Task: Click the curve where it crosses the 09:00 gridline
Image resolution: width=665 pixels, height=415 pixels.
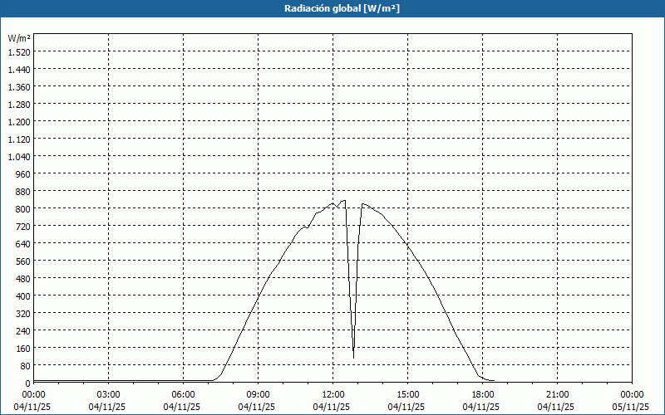Action: click(x=259, y=292)
